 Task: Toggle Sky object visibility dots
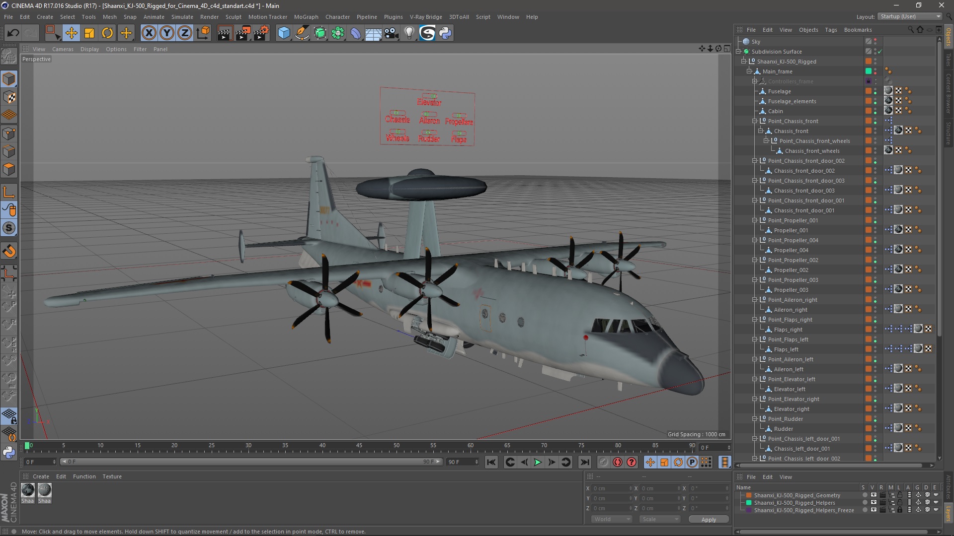pos(875,42)
